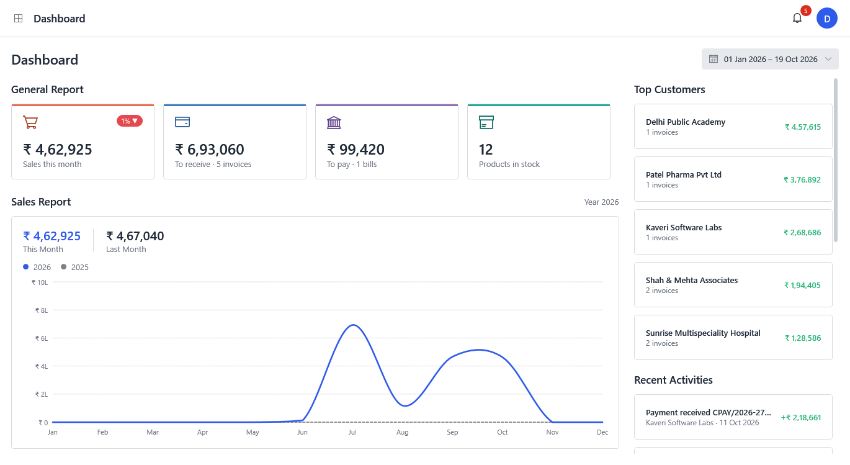Open the Delhi Public Academy customer card
The width and height of the screenshot is (850, 465).
(x=733, y=127)
